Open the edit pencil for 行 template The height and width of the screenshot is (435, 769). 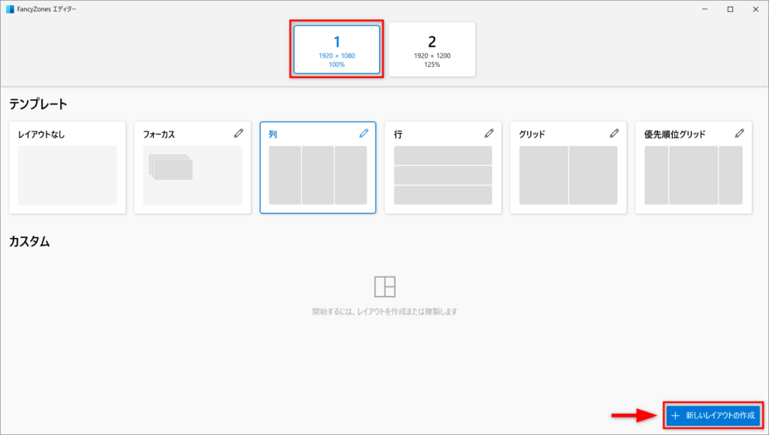click(489, 133)
